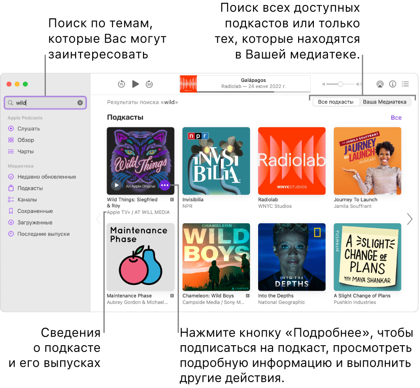Clear the search field with the x icon
This screenshot has width=420, height=388.
(80, 103)
